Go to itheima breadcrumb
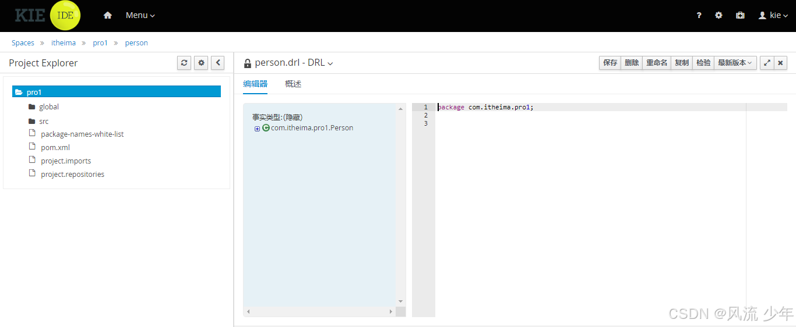 pos(64,43)
